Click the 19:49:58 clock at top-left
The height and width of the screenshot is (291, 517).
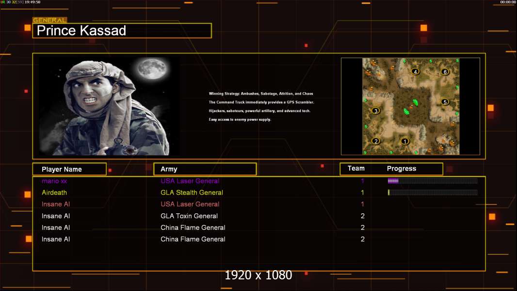[x=32, y=2]
